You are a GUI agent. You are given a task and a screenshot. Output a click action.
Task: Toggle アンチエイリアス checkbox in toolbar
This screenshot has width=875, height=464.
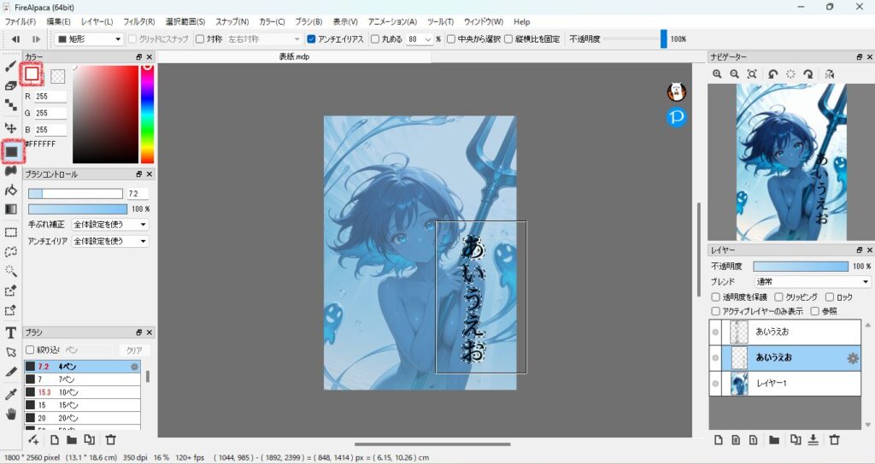pyautogui.click(x=311, y=39)
